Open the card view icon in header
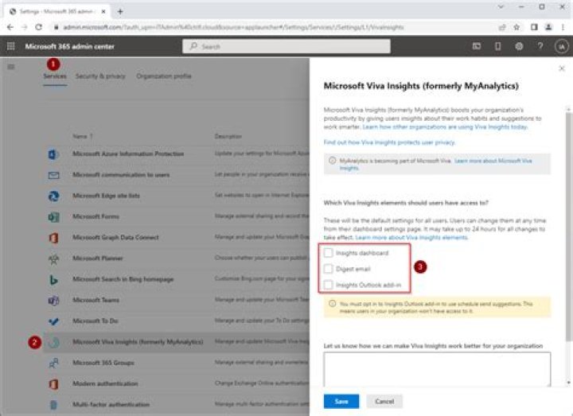Image resolution: width=573 pixels, height=416 pixels. pyautogui.click(x=477, y=46)
